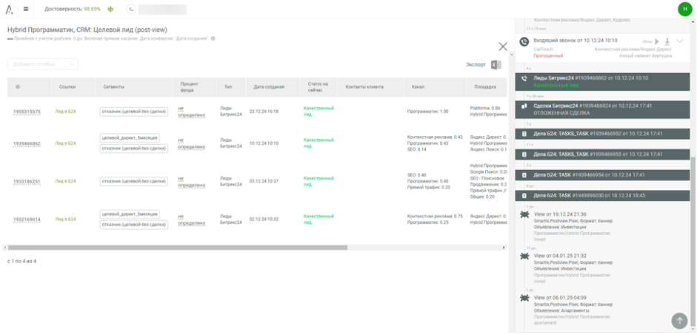
Task: Click the info icon after subtitle text
Action: [213, 38]
